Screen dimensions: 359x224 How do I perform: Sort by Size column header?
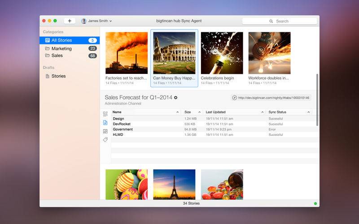[x=193, y=112]
